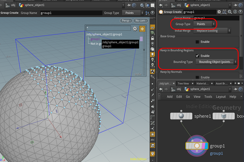The height and width of the screenshot is (162, 244).
Task: Enable the Keep by Normals checkbox
Action: coord(197,77)
